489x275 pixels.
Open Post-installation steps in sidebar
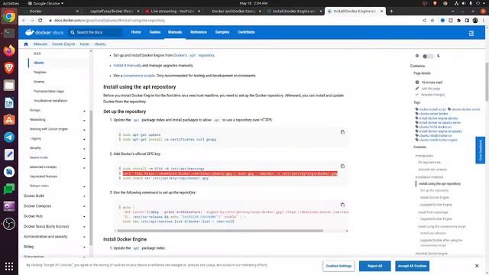[49, 92]
